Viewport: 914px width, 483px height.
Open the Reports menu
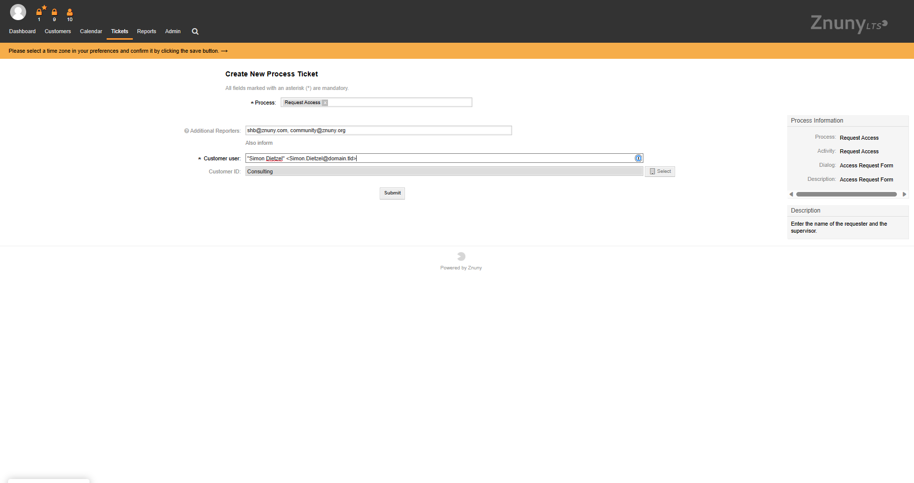click(x=146, y=31)
